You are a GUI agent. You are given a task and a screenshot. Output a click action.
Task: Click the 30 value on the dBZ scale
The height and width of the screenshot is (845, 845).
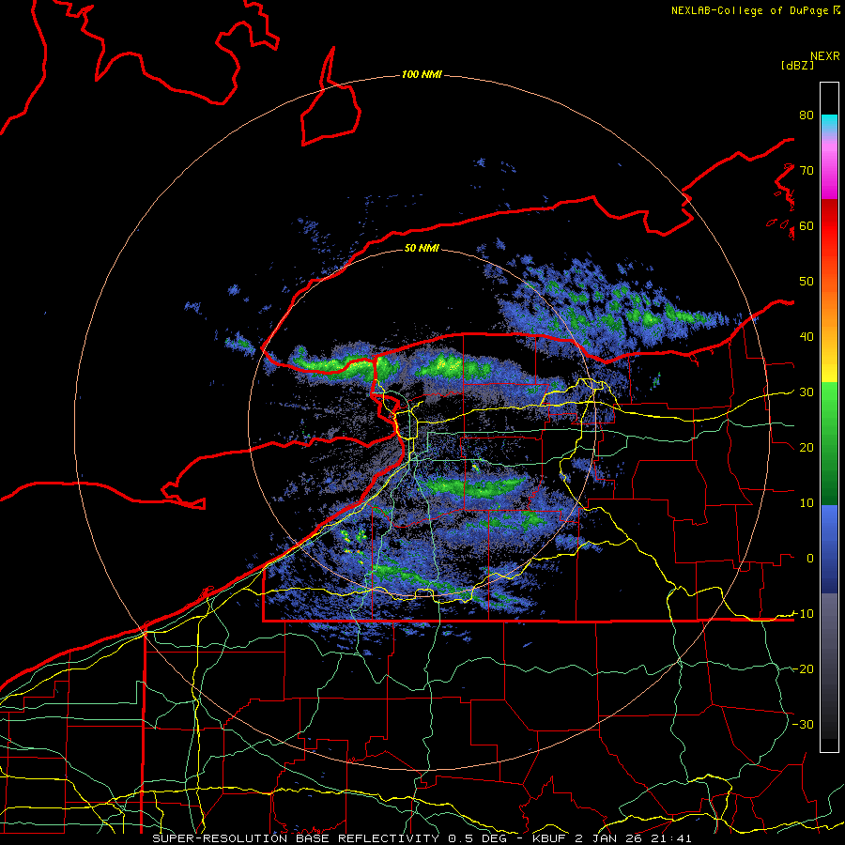click(807, 392)
